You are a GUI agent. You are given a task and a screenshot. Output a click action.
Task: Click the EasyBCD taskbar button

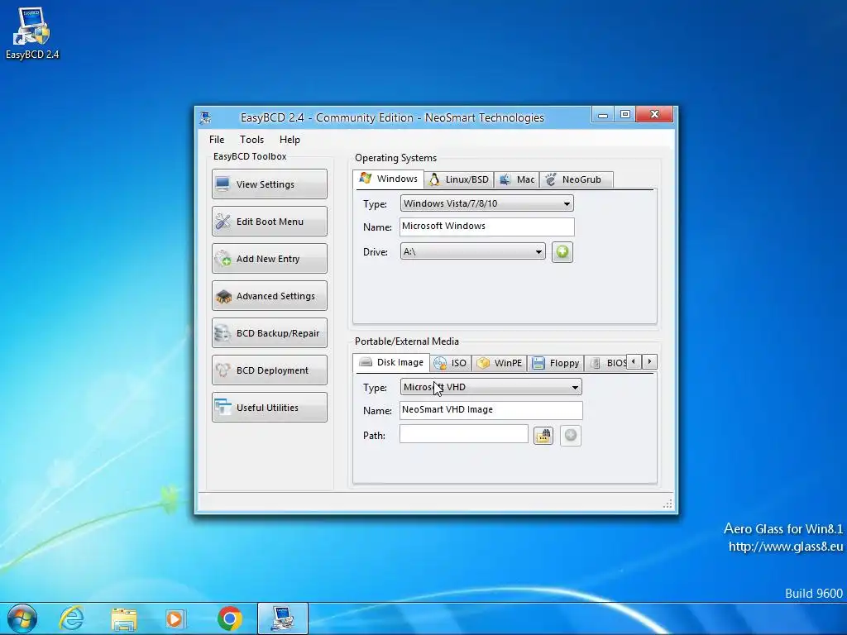(283, 618)
